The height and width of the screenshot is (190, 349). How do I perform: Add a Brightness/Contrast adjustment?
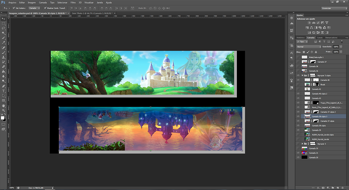[x=309, y=23]
